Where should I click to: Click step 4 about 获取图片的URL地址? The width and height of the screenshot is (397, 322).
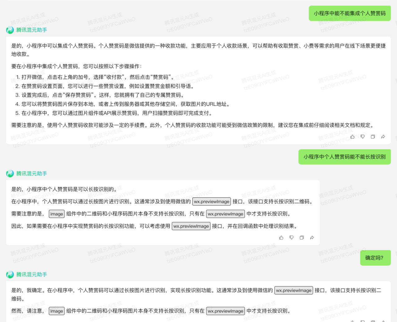[123, 104]
